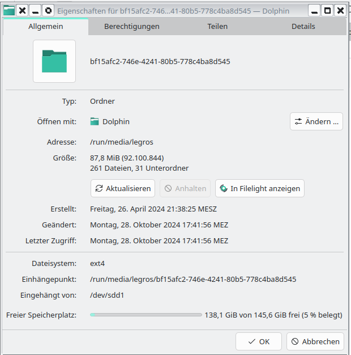Click the large teal folder icon
The width and height of the screenshot is (351, 355).
pos(54,61)
